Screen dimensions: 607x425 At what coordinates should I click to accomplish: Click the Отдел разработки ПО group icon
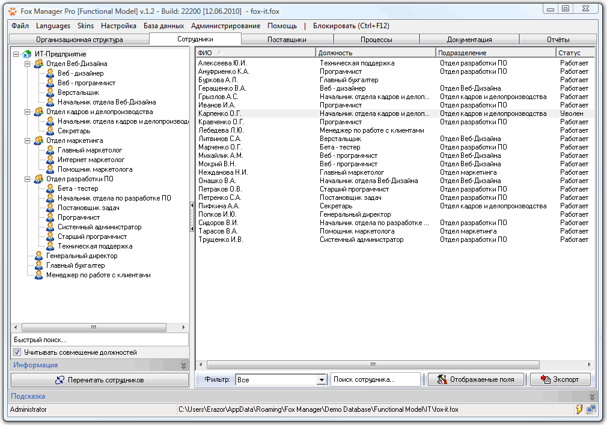[x=38, y=179]
